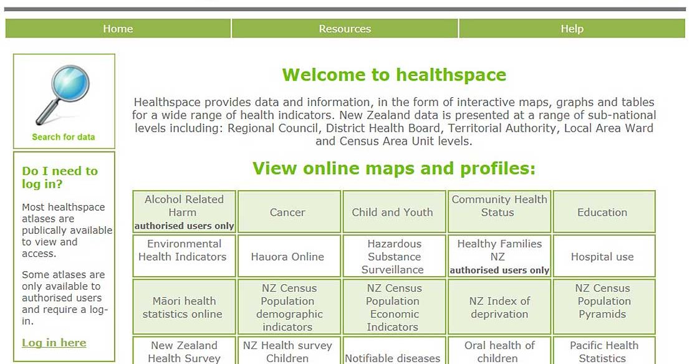Select the Child and Youth tile

(392, 213)
